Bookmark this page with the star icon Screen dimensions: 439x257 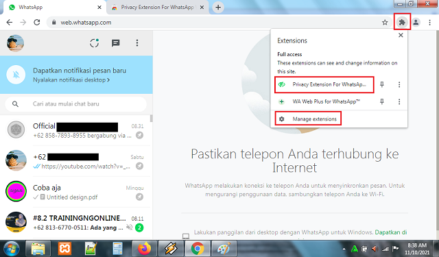(385, 23)
